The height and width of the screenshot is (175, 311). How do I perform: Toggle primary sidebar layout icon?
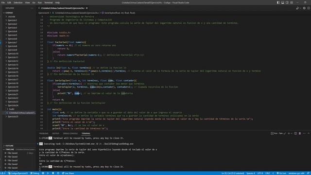pyautogui.click(x=278, y=2)
